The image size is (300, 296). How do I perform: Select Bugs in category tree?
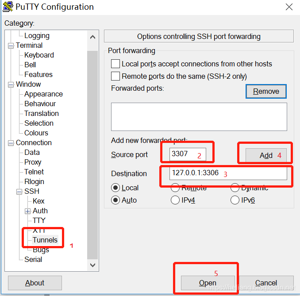click(41, 250)
